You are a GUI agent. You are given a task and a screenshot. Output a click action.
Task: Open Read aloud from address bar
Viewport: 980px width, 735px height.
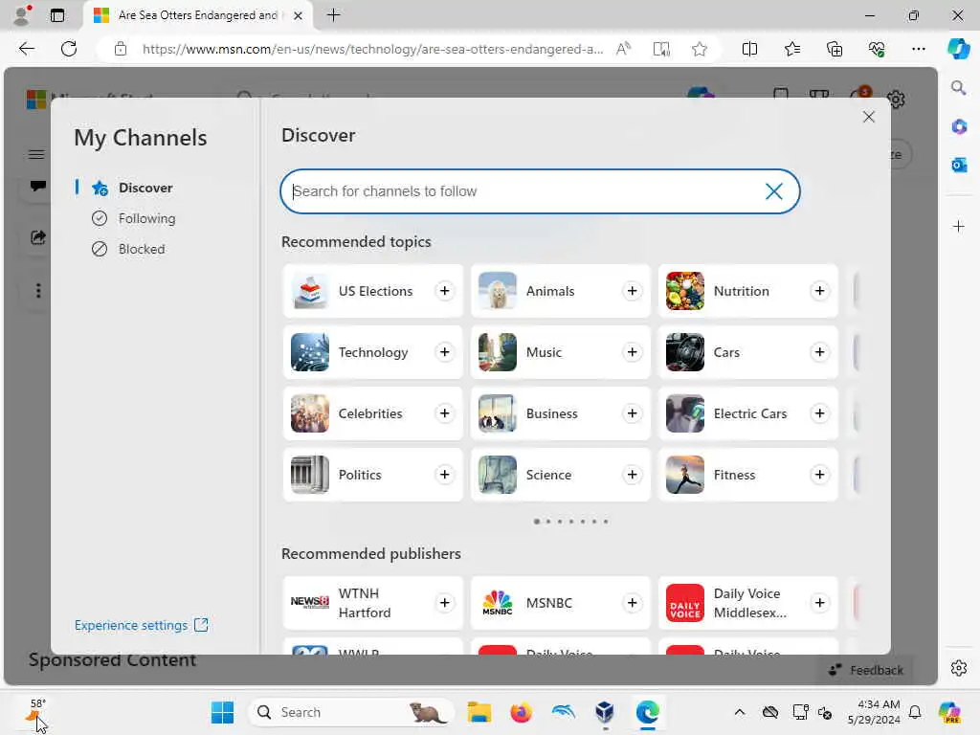pos(623,49)
